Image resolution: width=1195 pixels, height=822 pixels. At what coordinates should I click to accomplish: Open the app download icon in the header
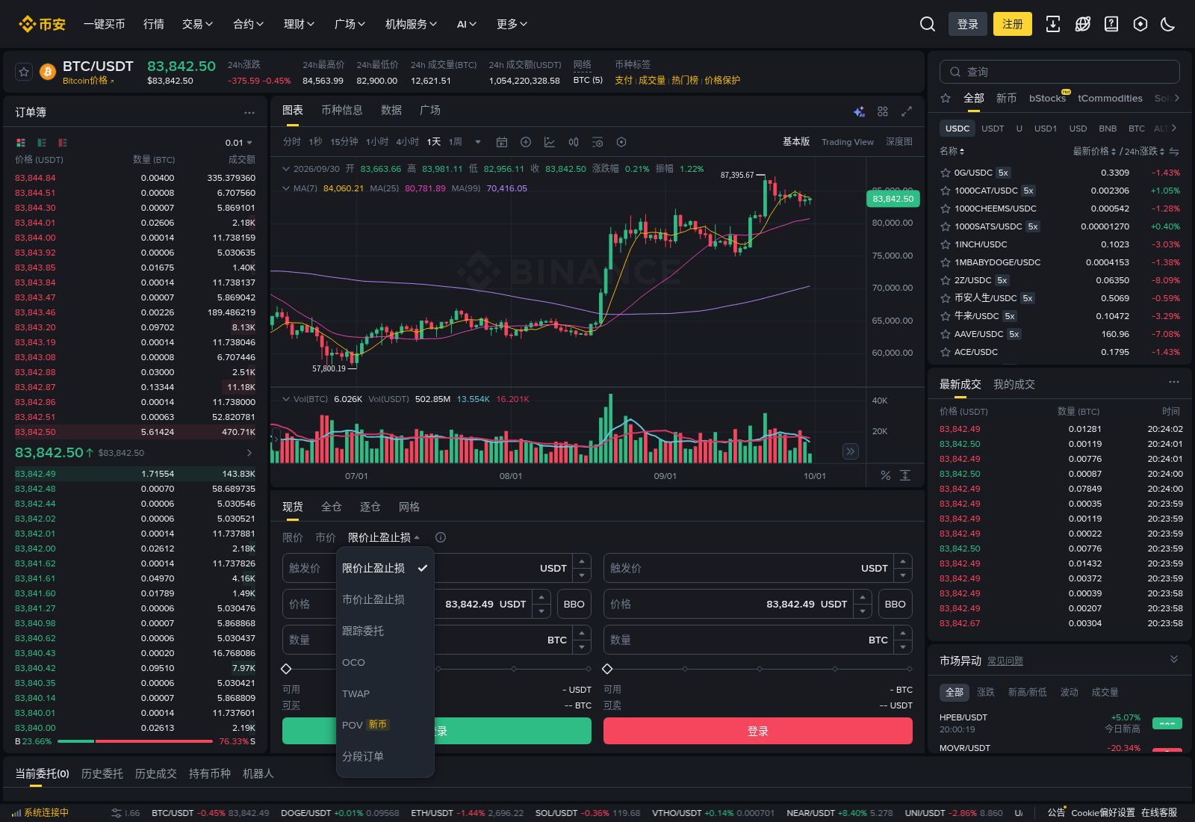pos(1053,25)
